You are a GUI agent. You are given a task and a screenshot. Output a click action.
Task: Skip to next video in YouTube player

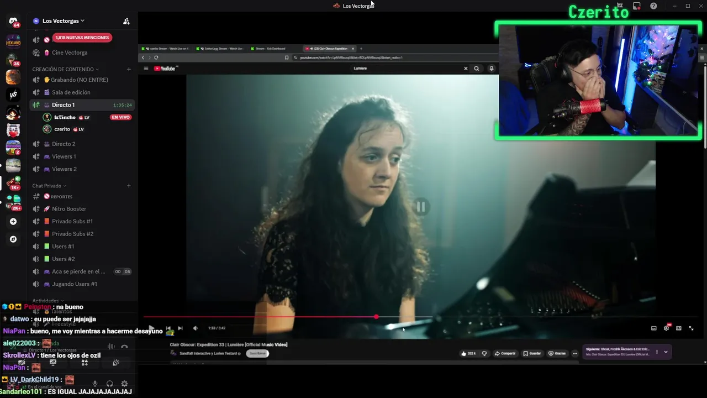[180, 328]
